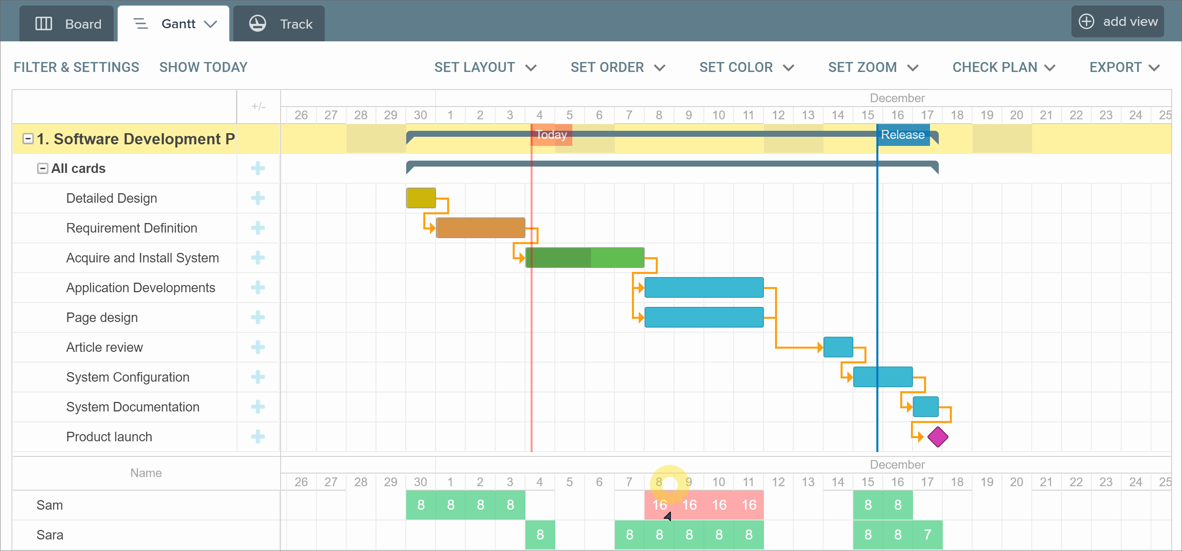Click the SHOW TODAY button
The width and height of the screenshot is (1182, 551).
pyautogui.click(x=203, y=67)
